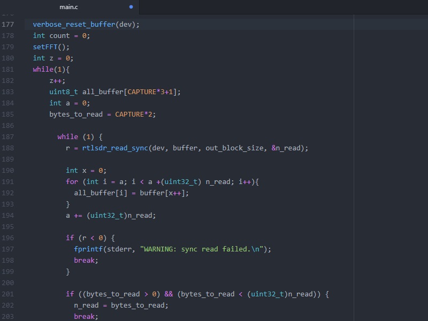The image size is (428, 321).
Task: Click the unsaved-changes dot on main.c tab
Action: (131, 7)
